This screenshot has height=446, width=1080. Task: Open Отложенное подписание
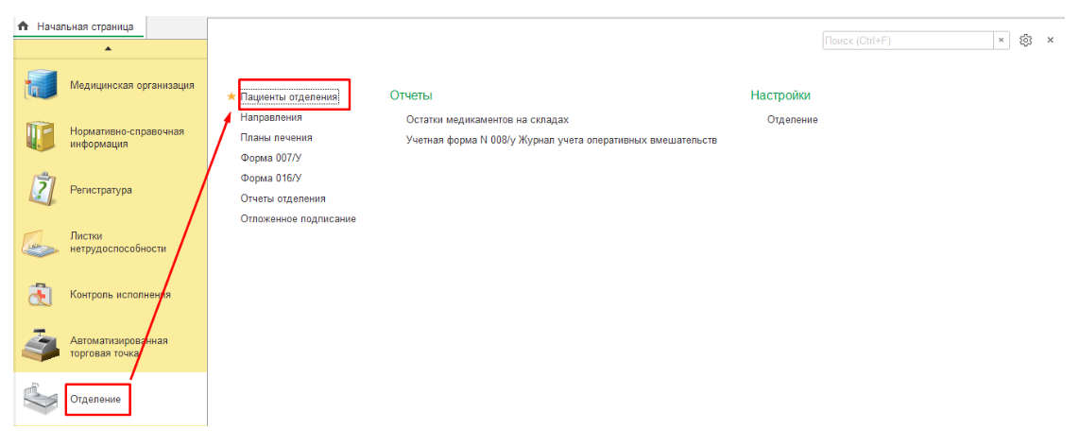click(298, 219)
